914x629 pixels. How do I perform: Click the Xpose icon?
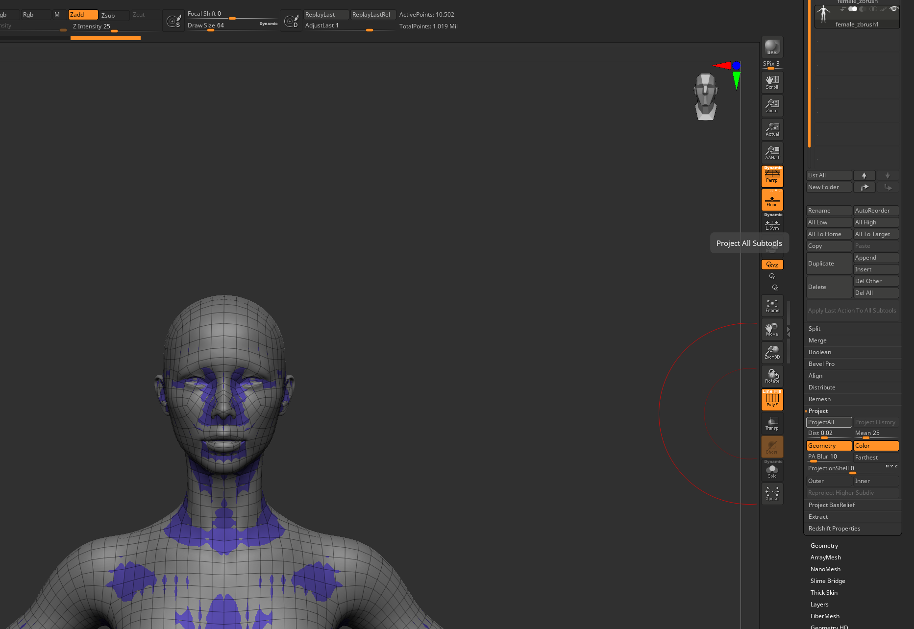pyautogui.click(x=772, y=494)
